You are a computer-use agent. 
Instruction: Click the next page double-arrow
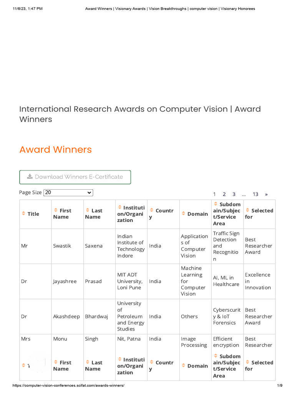pyautogui.click(x=266, y=194)
